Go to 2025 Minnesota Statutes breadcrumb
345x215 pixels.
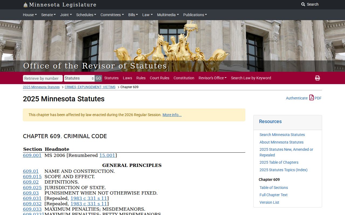click(x=41, y=87)
